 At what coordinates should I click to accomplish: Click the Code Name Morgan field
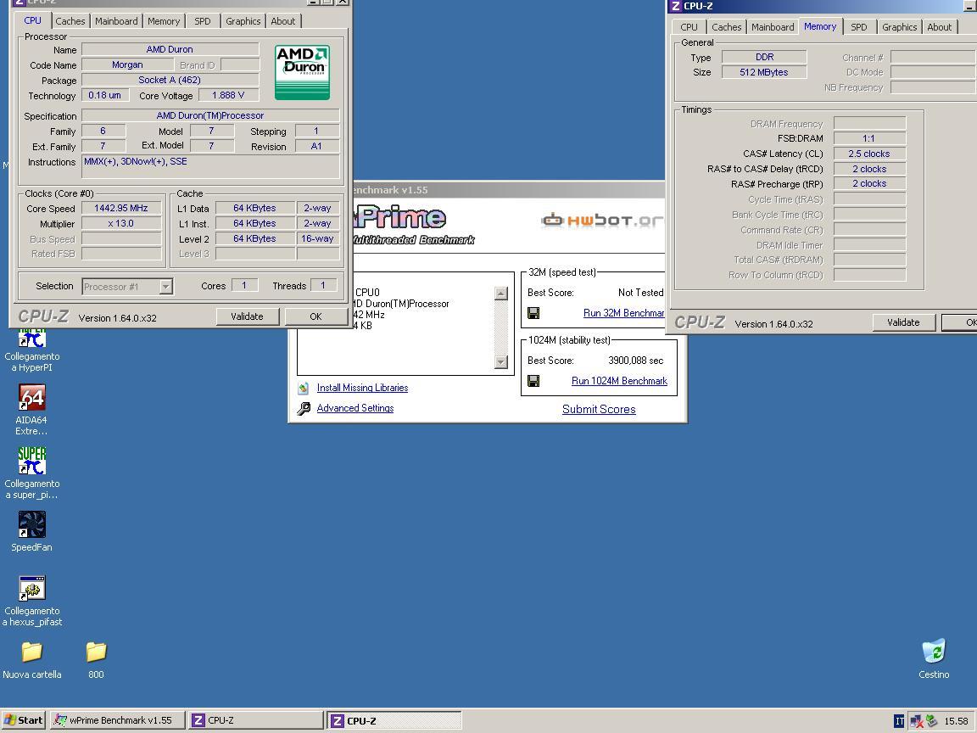pyautogui.click(x=128, y=64)
